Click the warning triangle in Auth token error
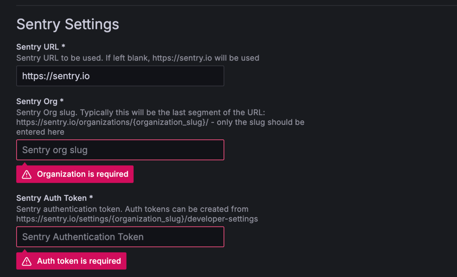 [26, 261]
